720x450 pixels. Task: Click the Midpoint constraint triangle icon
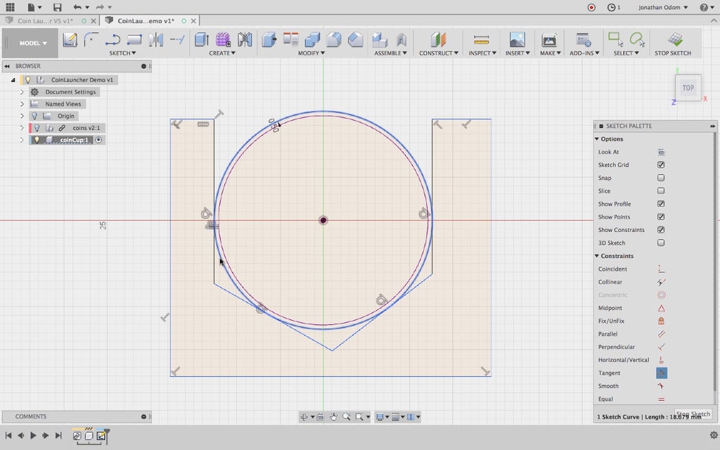click(x=661, y=308)
